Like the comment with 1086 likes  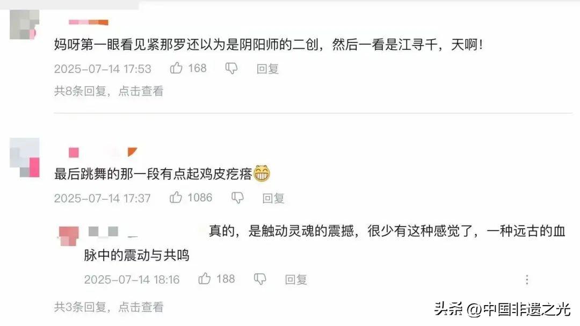tap(176, 198)
